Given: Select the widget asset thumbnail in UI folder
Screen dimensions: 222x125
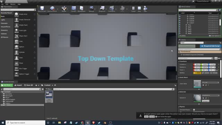Looking at the screenshot, I should (49, 97).
